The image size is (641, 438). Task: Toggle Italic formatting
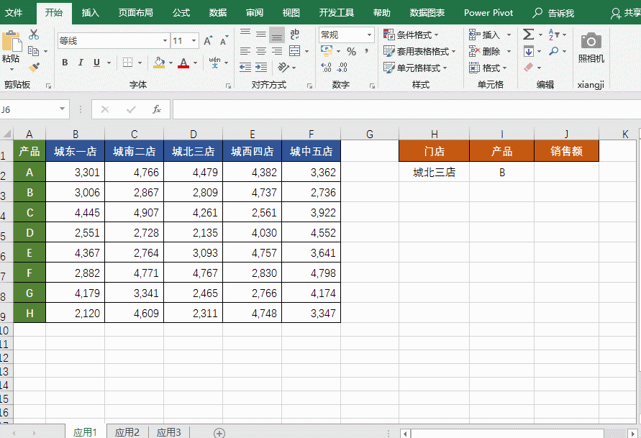point(81,63)
